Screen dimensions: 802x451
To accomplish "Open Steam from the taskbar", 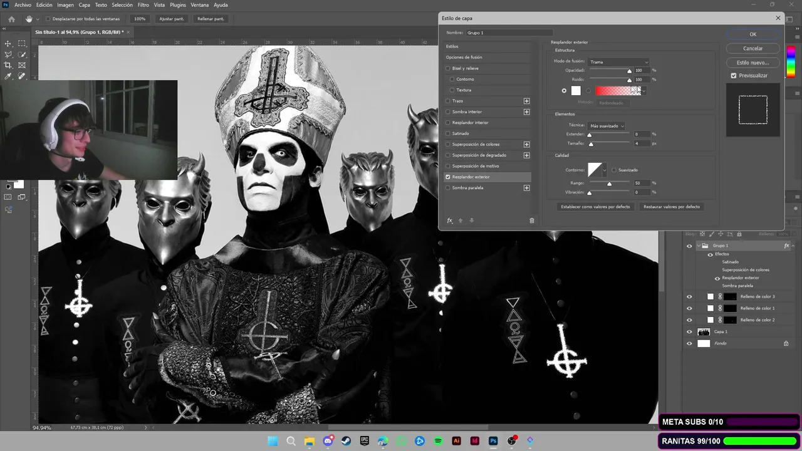I will click(x=346, y=441).
